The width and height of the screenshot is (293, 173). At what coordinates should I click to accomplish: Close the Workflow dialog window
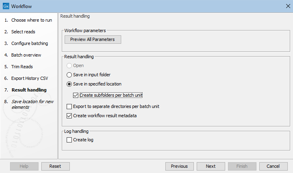click(287, 6)
